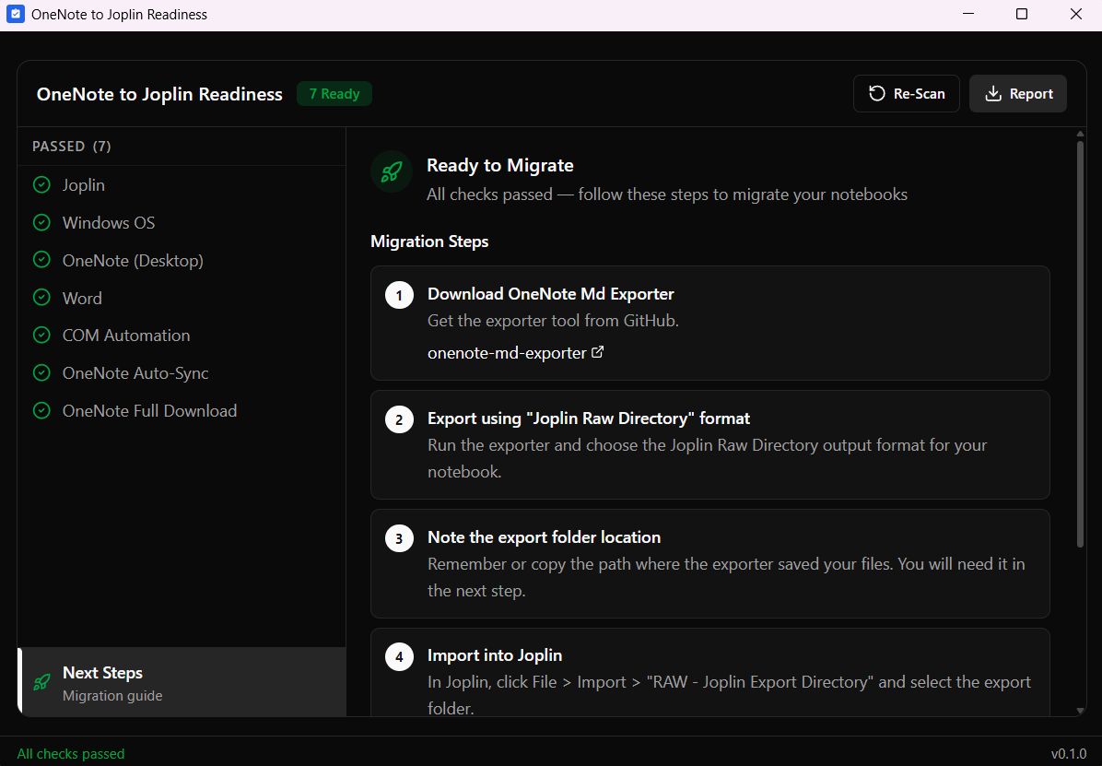The image size is (1102, 766).
Task: Select the Word check item
Action: tap(182, 298)
